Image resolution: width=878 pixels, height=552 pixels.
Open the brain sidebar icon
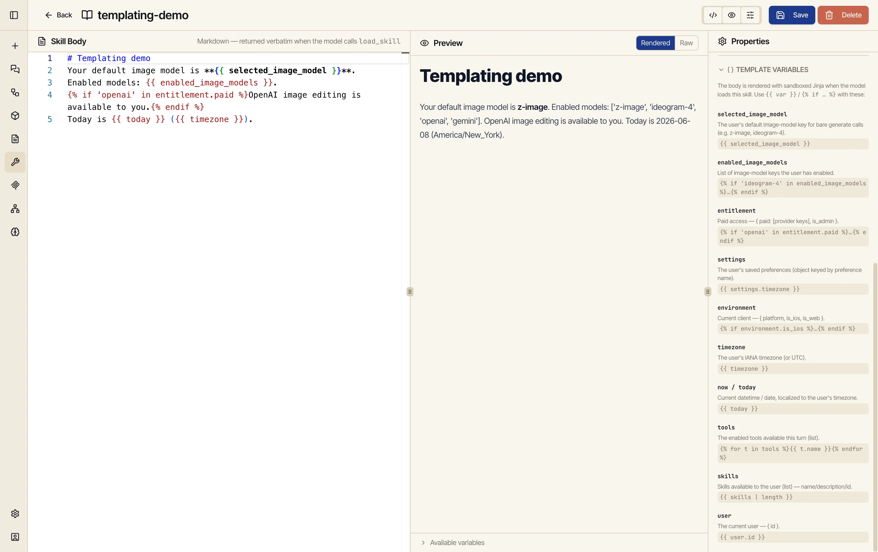coord(15,232)
